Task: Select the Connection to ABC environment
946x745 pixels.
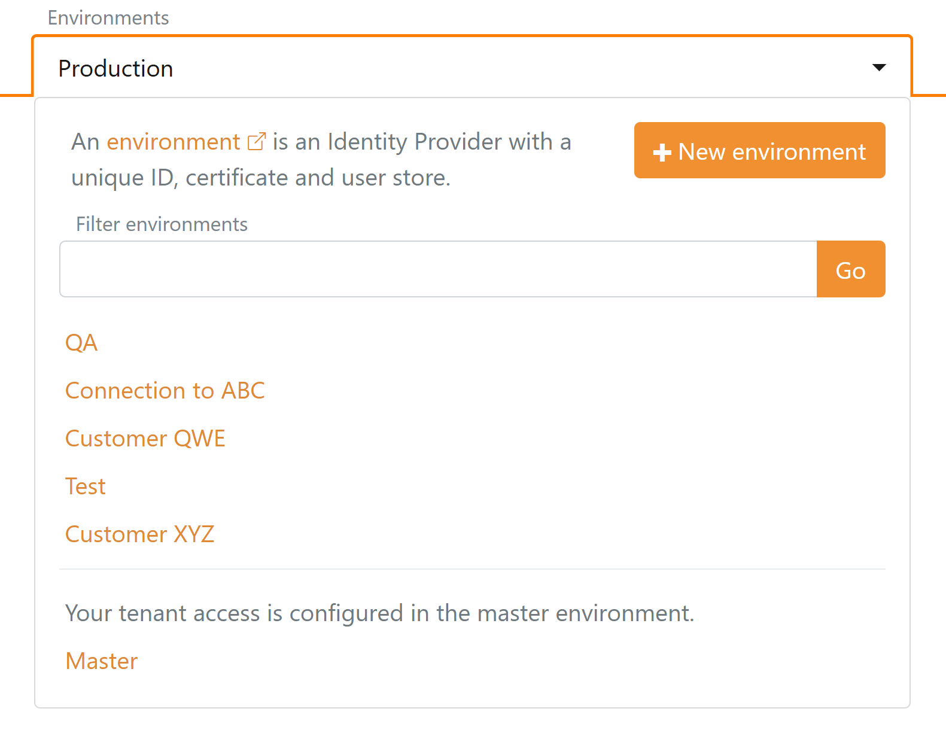Action: tap(165, 391)
